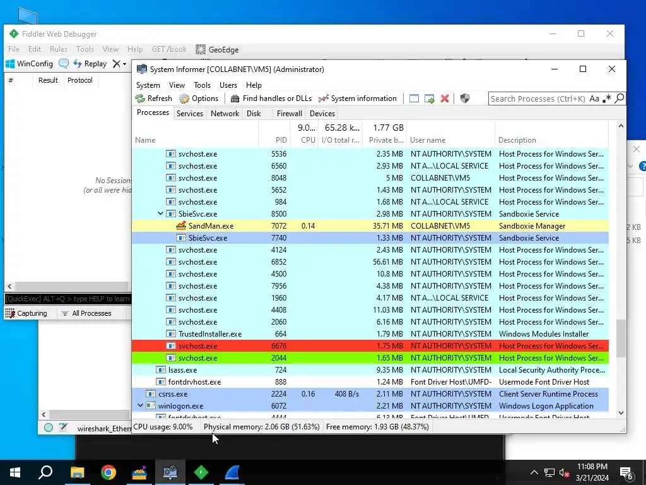Open Options with the gear icon
This screenshot has width=646, height=485.
pos(199,99)
